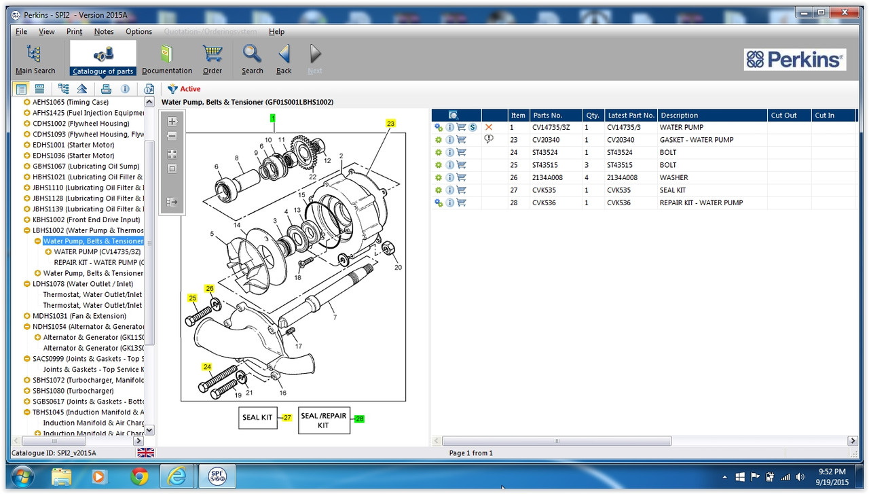Click the Description column header
Viewport: 869px width, 494px height.
tap(712, 116)
